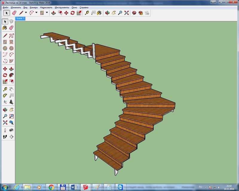Activate the Look Around eye tool
The height and width of the screenshot is (191, 239).
click(x=11, y=130)
